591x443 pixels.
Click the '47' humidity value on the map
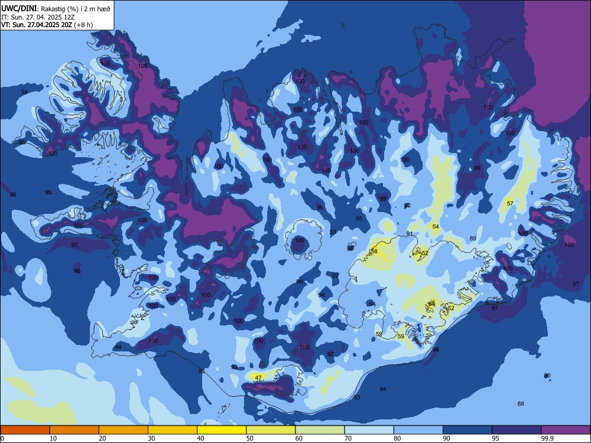[258, 377]
